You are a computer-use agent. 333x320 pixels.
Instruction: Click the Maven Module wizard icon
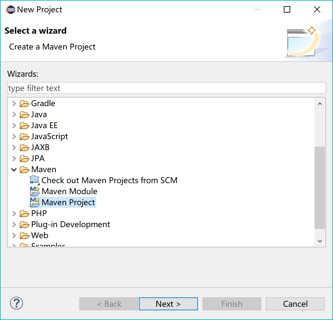[x=35, y=191]
